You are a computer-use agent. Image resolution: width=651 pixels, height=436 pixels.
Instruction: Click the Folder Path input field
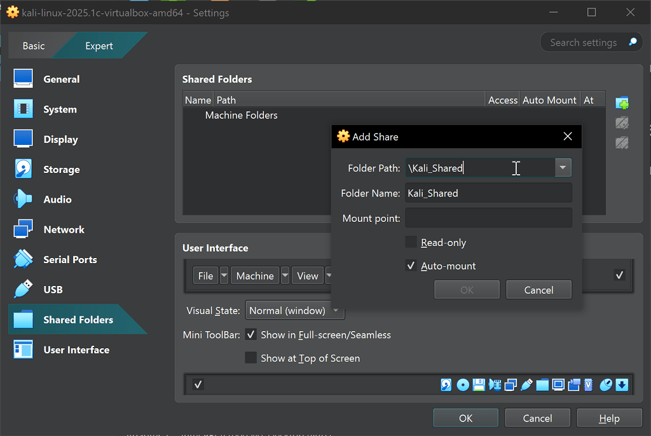480,168
